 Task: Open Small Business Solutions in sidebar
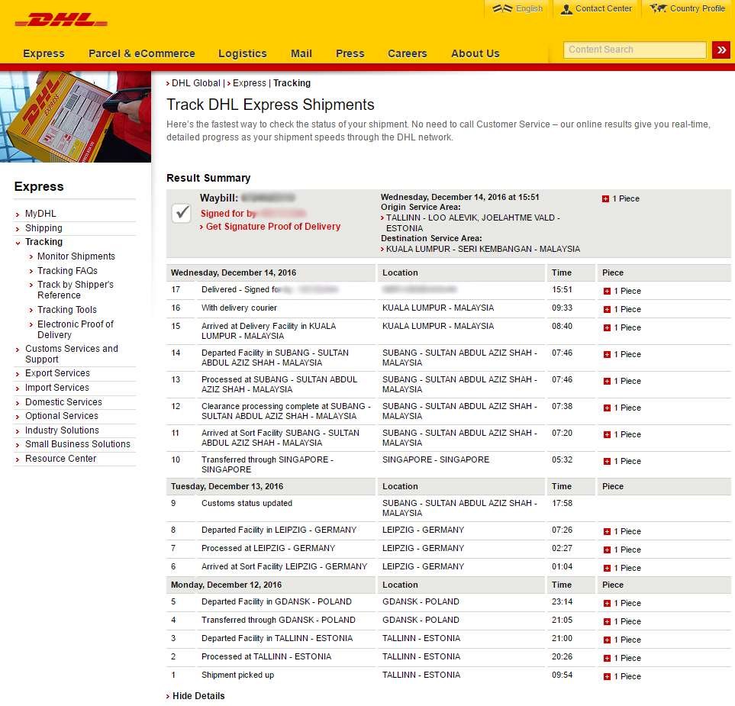78,444
